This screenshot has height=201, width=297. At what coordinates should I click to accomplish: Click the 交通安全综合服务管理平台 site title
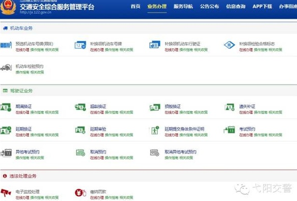click(x=57, y=7)
